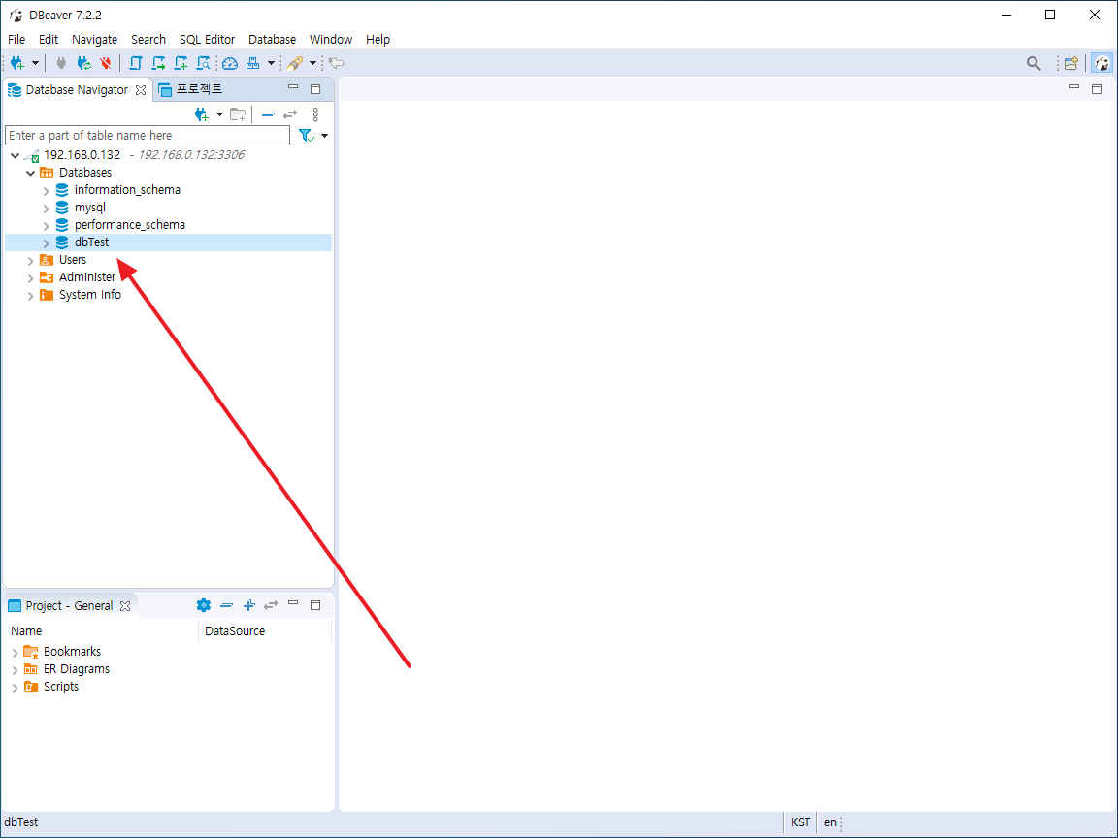Click the Open Perspective table icon
Screen dimensions: 1118x838
click(x=1071, y=63)
